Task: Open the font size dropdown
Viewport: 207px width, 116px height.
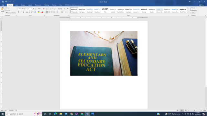Action: point(31,9)
